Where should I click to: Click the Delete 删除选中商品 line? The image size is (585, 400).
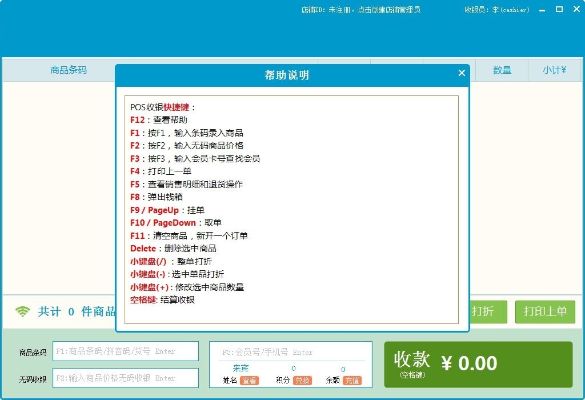point(173,249)
